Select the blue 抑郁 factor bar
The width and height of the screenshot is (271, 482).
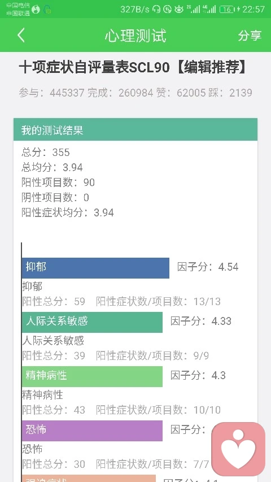coord(95,268)
